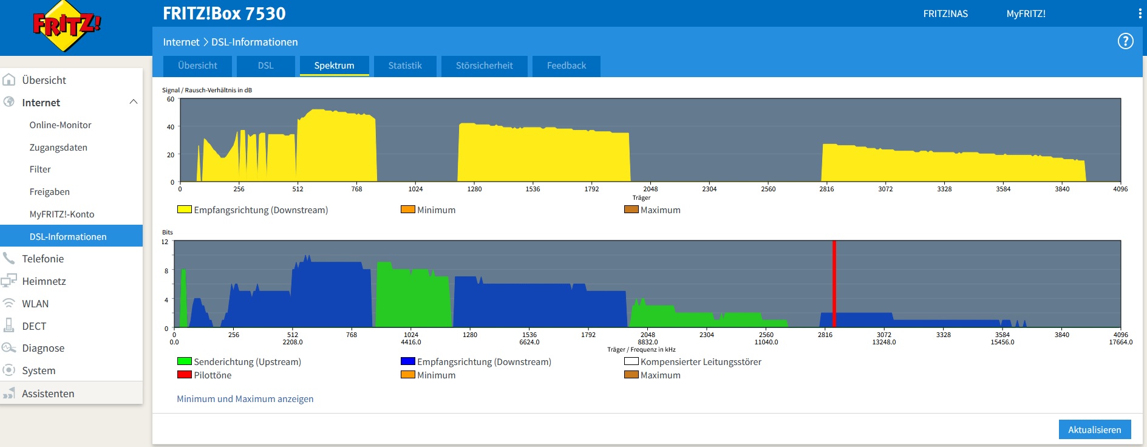1147x447 pixels.
Task: Go to Zugangsdaten
Action: pos(58,148)
